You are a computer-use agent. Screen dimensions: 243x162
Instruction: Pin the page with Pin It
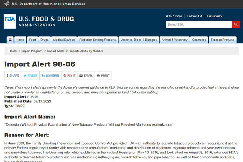(x=69, y=75)
